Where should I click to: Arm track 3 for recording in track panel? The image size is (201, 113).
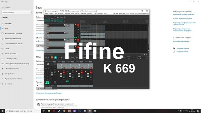[48, 40]
